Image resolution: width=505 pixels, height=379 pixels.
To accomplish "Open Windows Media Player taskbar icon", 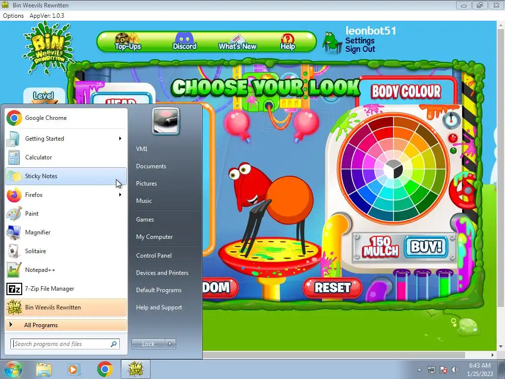I will (74, 369).
